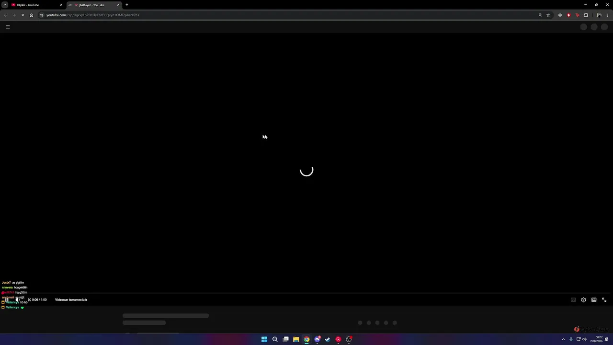Click the youtube.com clip URL address bar
The image size is (613, 345).
[x=287, y=15]
